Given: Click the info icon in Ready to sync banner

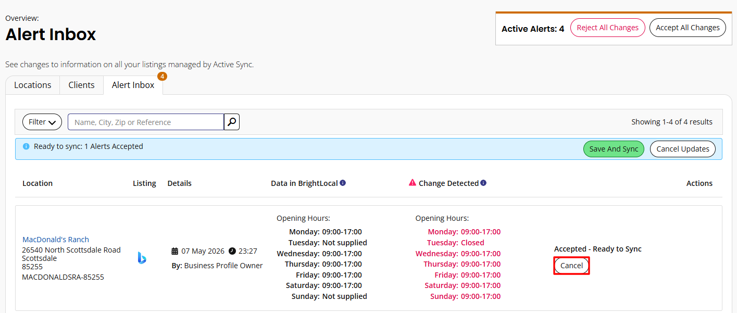Looking at the screenshot, I should click(x=26, y=147).
